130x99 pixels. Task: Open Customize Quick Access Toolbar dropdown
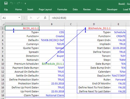click(25, 4)
